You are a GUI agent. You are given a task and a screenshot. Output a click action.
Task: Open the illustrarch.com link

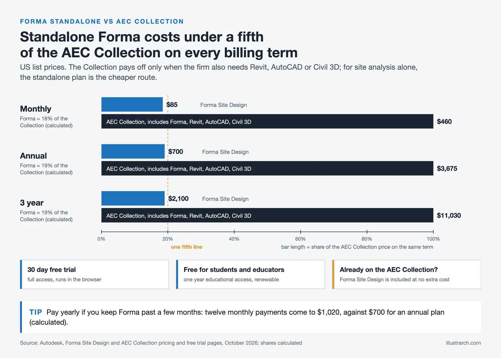tap(463, 343)
